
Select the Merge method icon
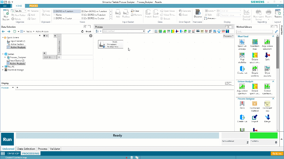267,117
